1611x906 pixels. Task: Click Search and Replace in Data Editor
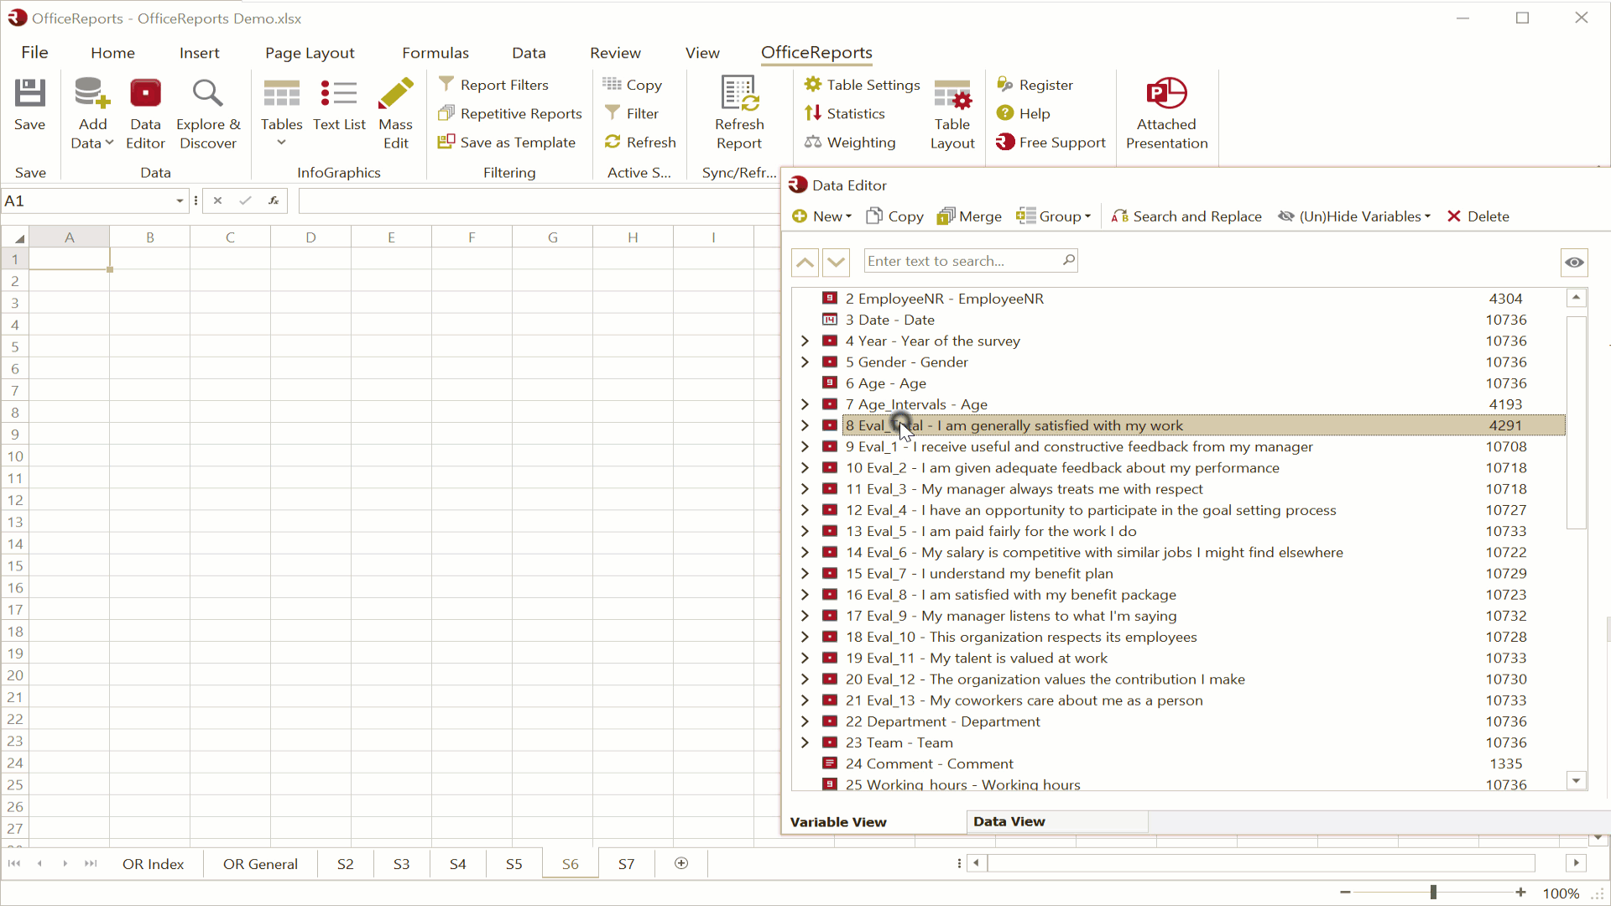pyautogui.click(x=1186, y=216)
